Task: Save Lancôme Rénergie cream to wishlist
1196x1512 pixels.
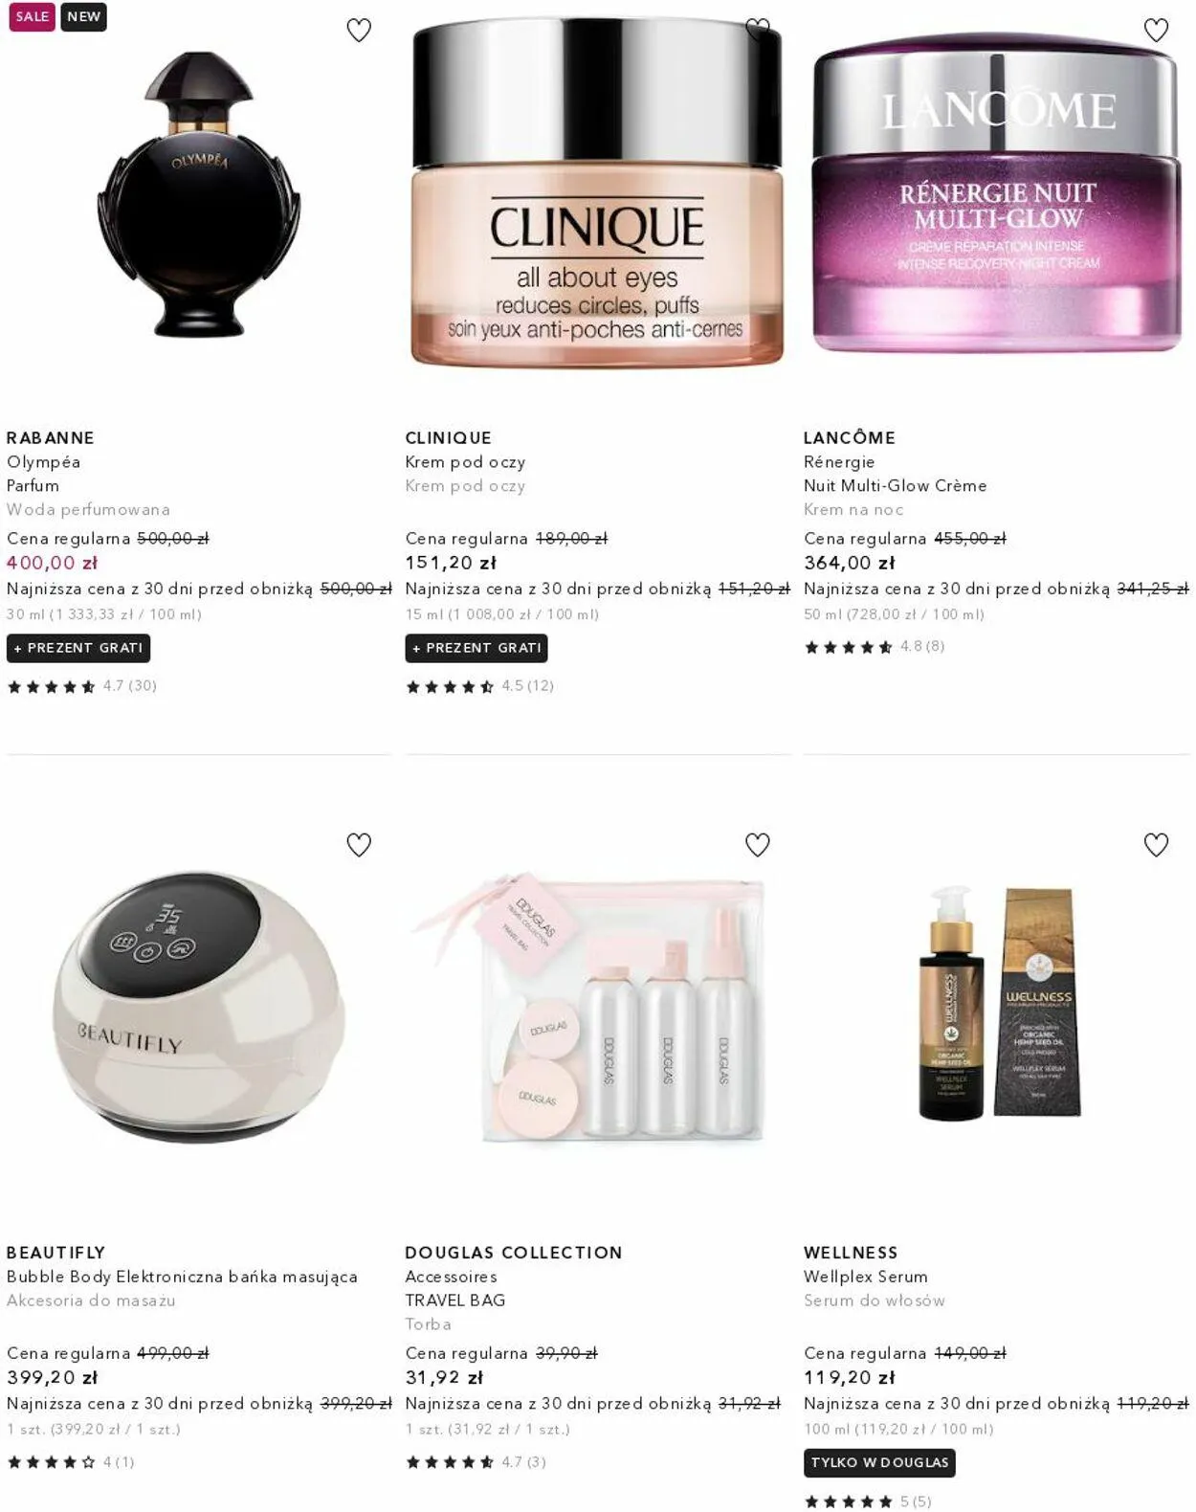Action: [x=1156, y=31]
